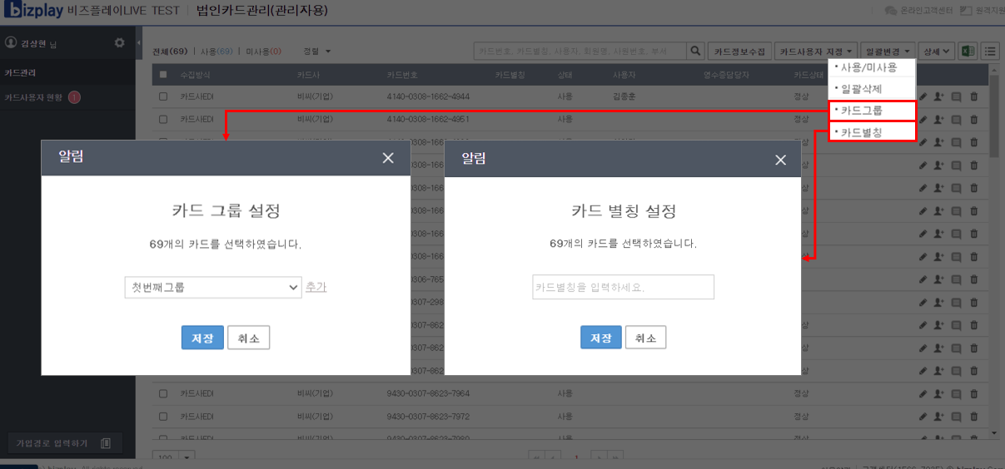The image size is (1005, 469).
Task: Check the row for card 9430-0307-8623-7964
Action: coord(163,393)
